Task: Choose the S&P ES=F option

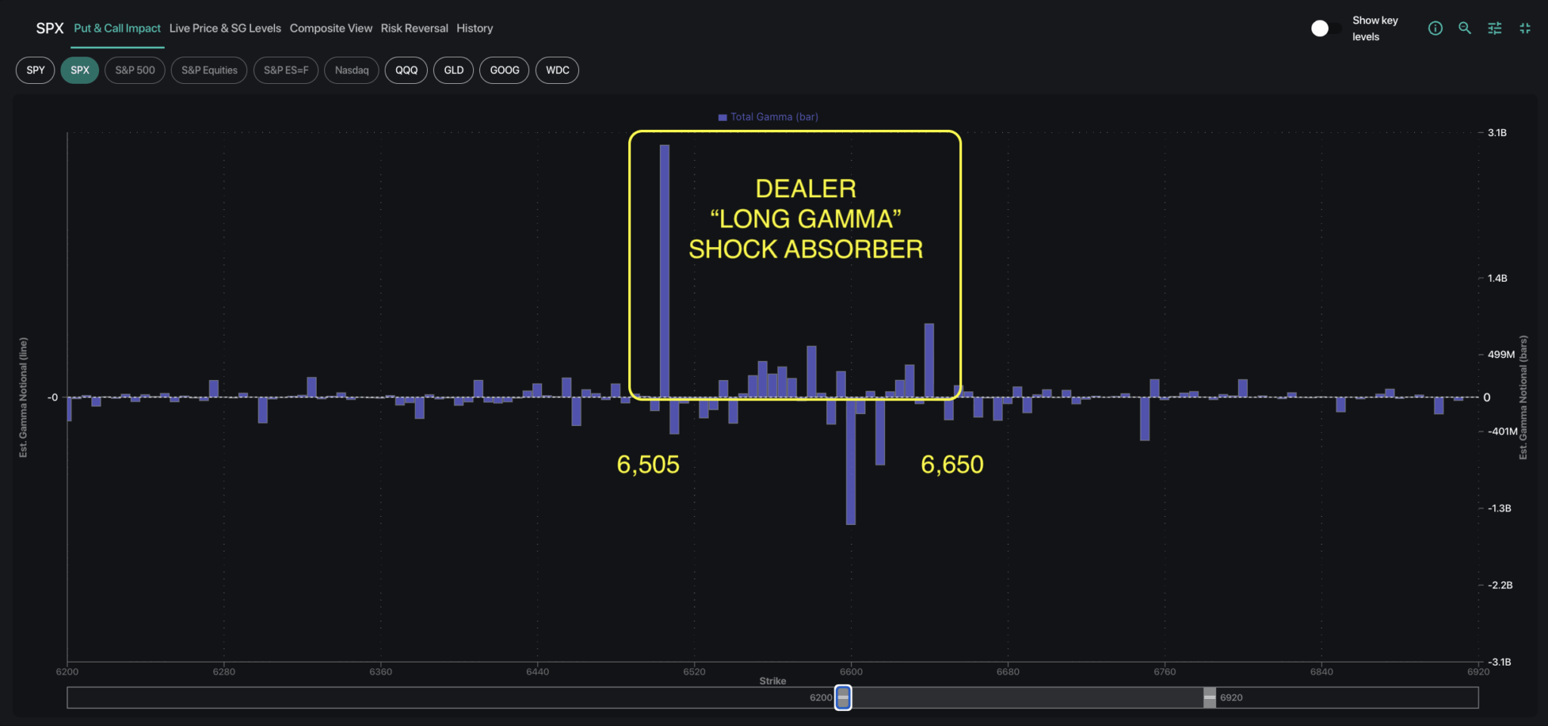Action: point(286,70)
